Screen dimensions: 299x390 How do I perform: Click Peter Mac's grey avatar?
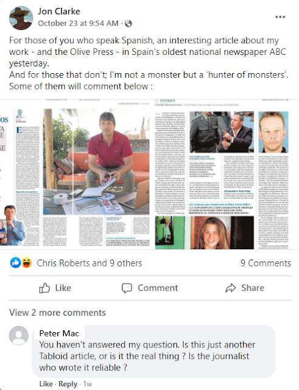[19, 336]
